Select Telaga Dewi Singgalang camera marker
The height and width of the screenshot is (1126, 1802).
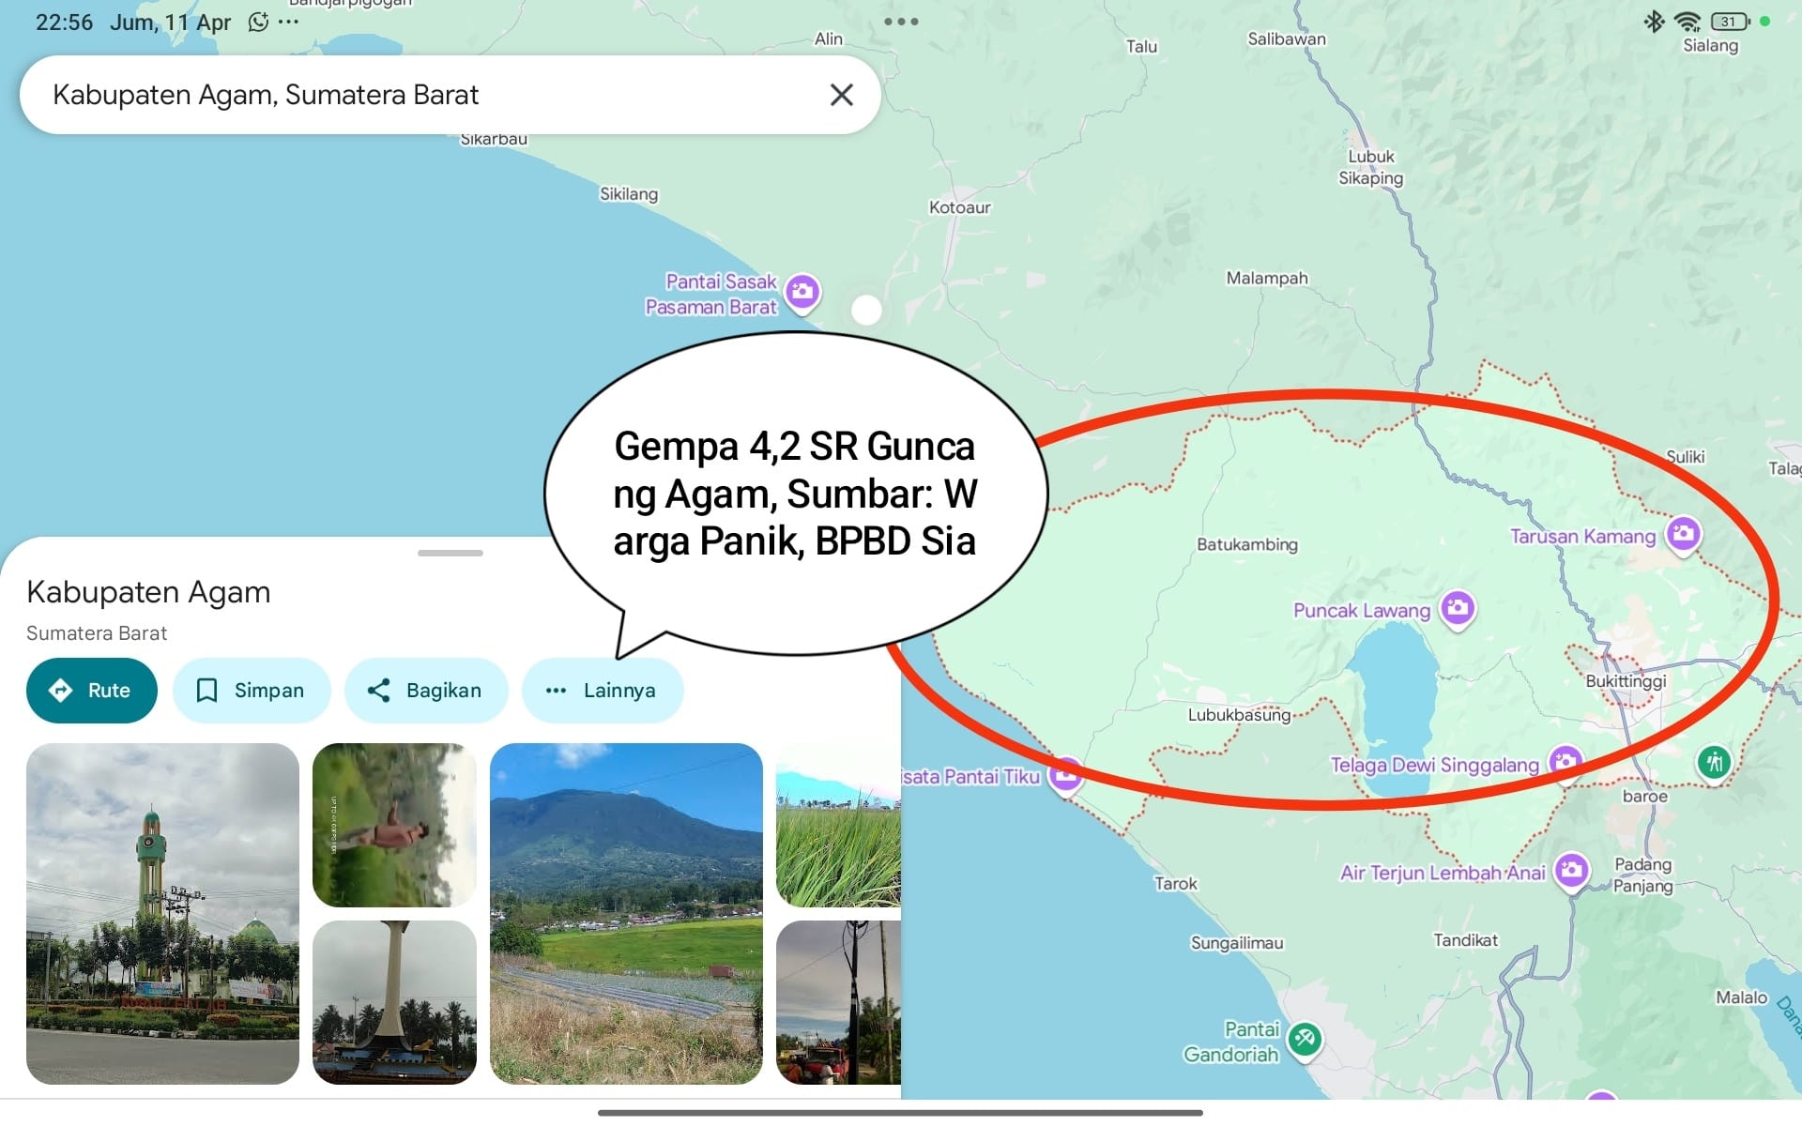1565,762
